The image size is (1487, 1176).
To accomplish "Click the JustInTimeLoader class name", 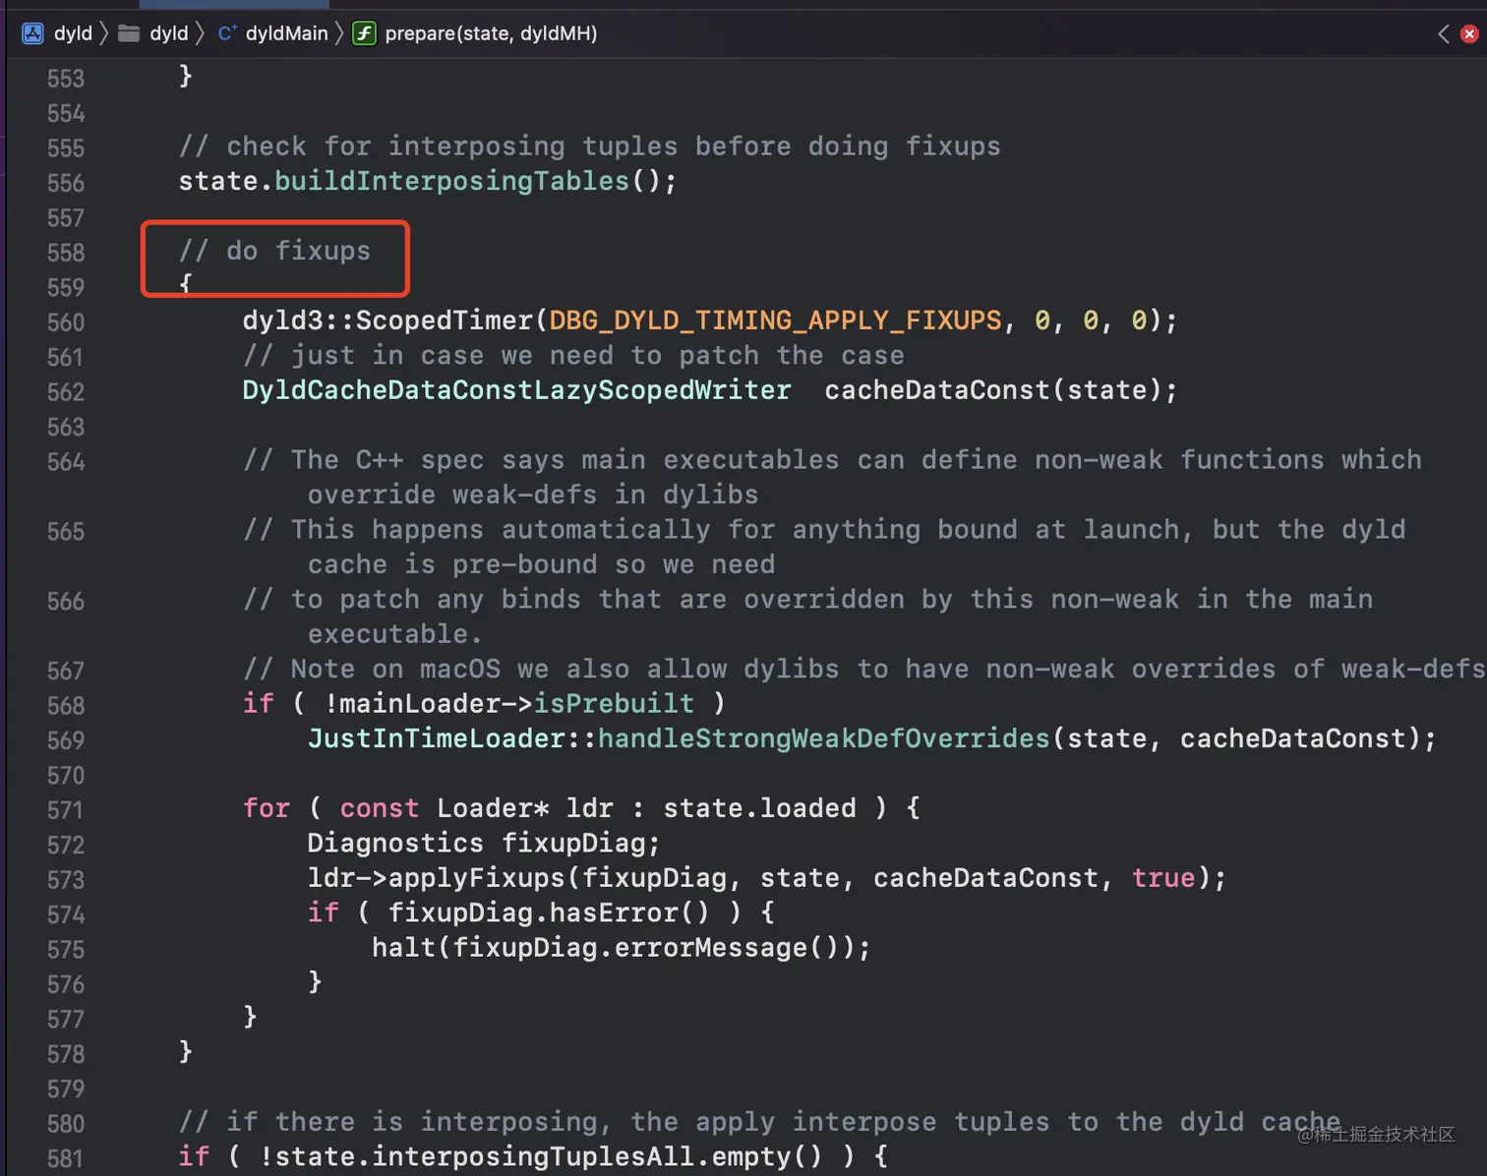I will point(436,738).
